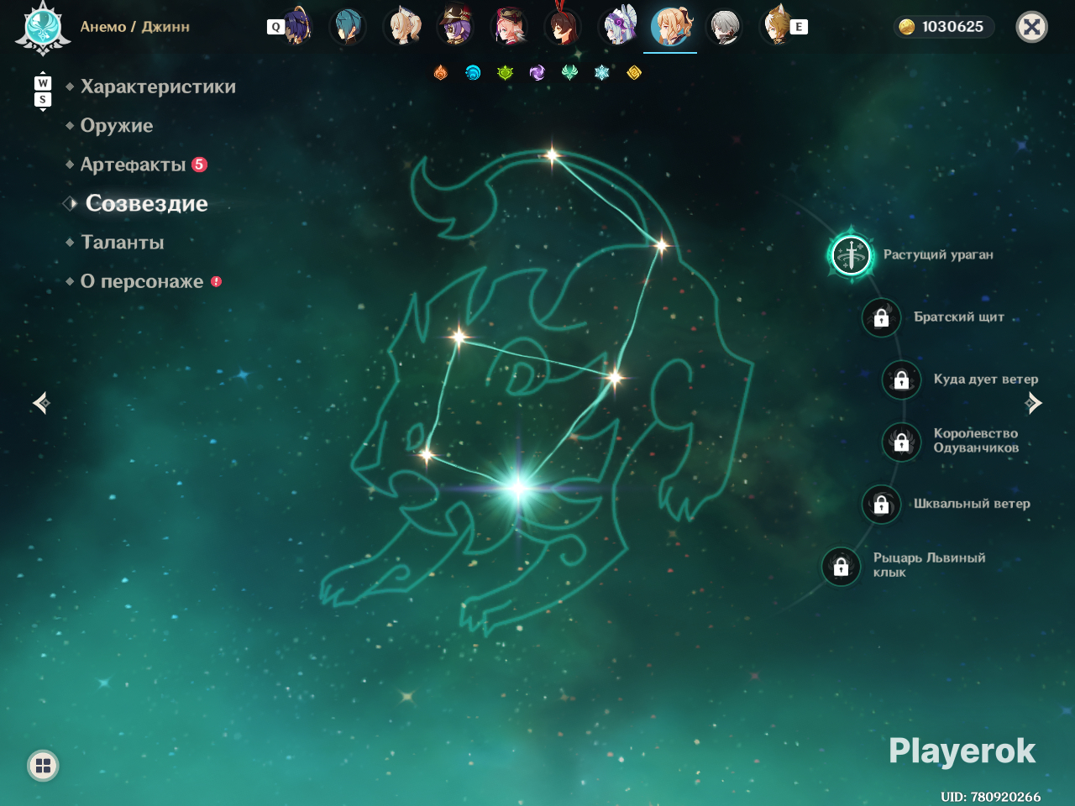Screen dimensions: 1075x806
Task: Click the largest glowing constellation star
Action: coord(518,487)
